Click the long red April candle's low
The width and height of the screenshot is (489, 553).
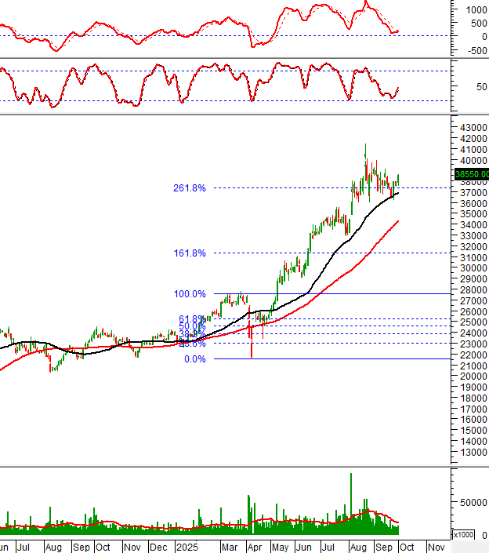tap(252, 356)
